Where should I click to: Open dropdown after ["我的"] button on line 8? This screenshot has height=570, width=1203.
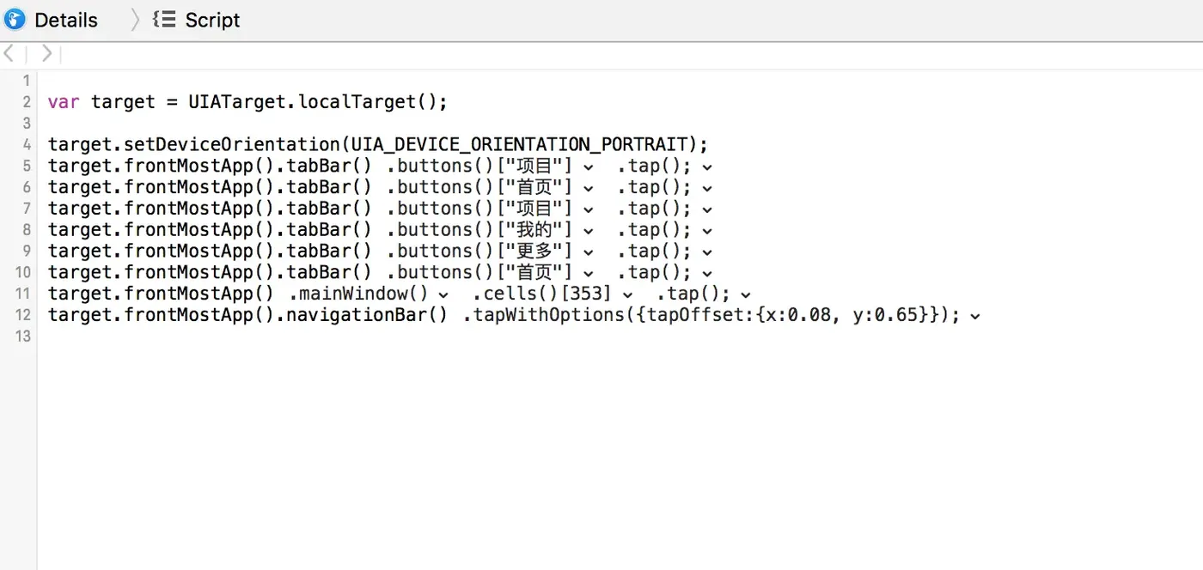click(589, 232)
